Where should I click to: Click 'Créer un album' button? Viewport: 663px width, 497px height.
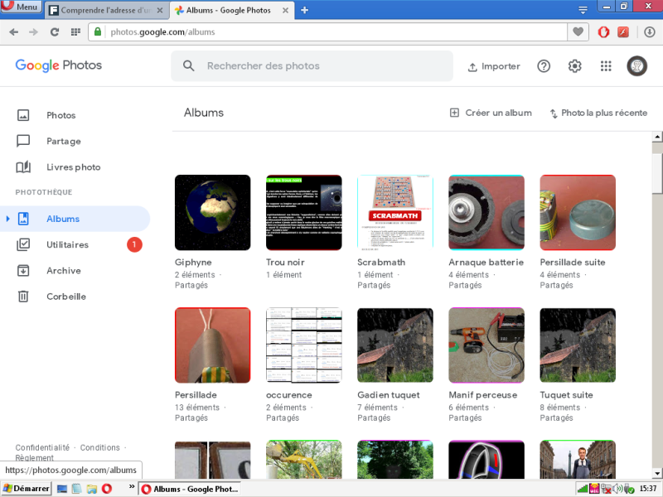pyautogui.click(x=491, y=113)
